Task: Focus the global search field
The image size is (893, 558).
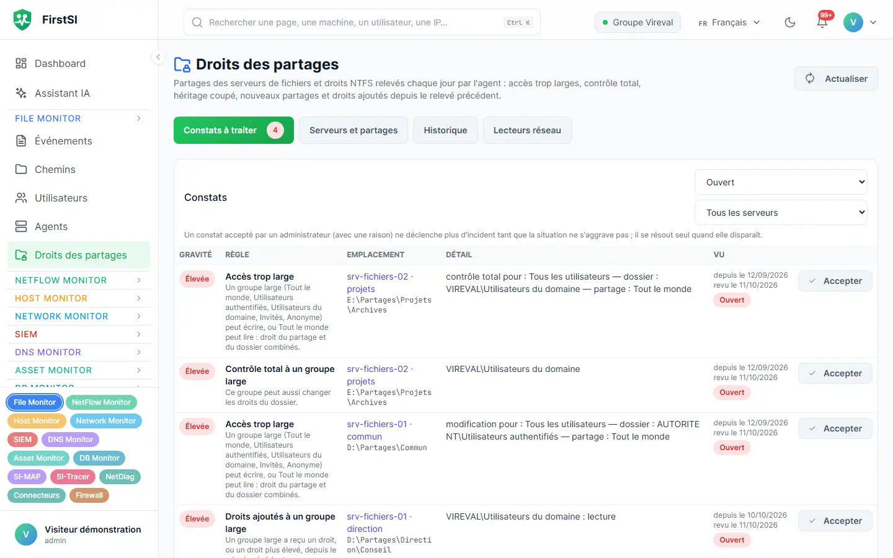Action: [x=362, y=22]
